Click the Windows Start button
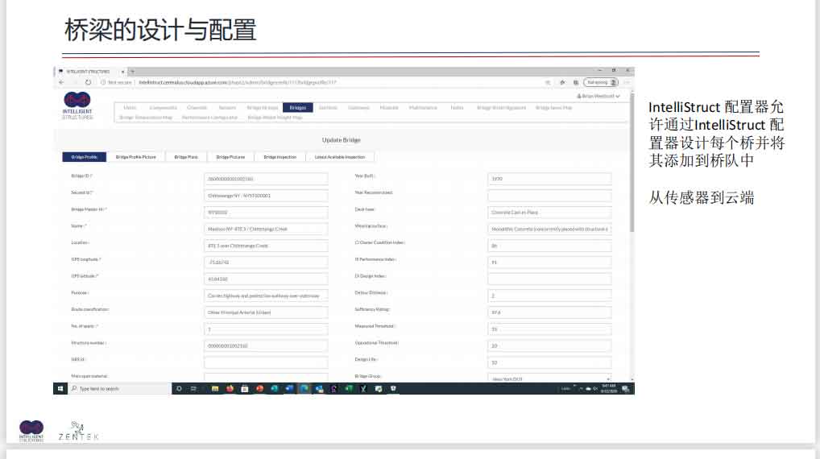820x459 pixels. (x=60, y=388)
